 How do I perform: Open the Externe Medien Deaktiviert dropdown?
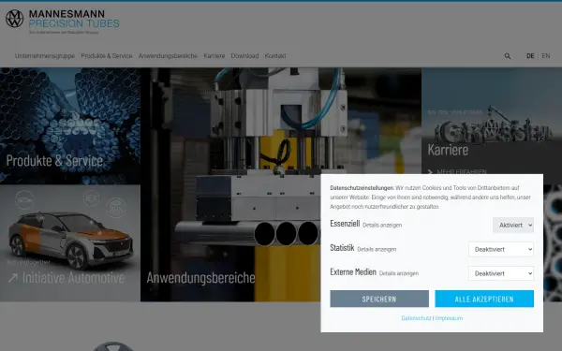[501, 273]
